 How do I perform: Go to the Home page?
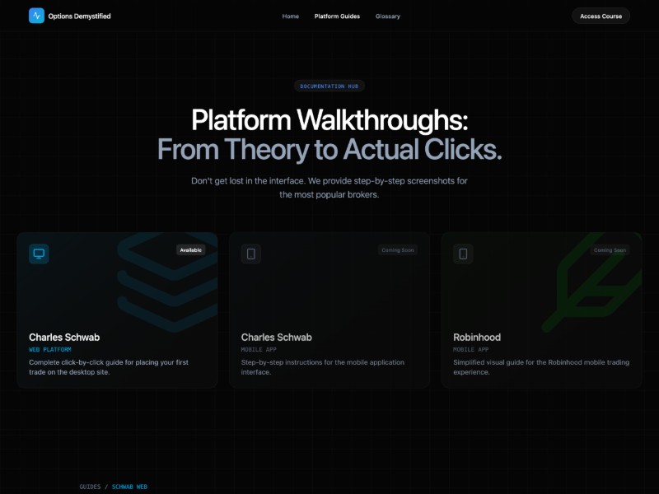pyautogui.click(x=290, y=16)
